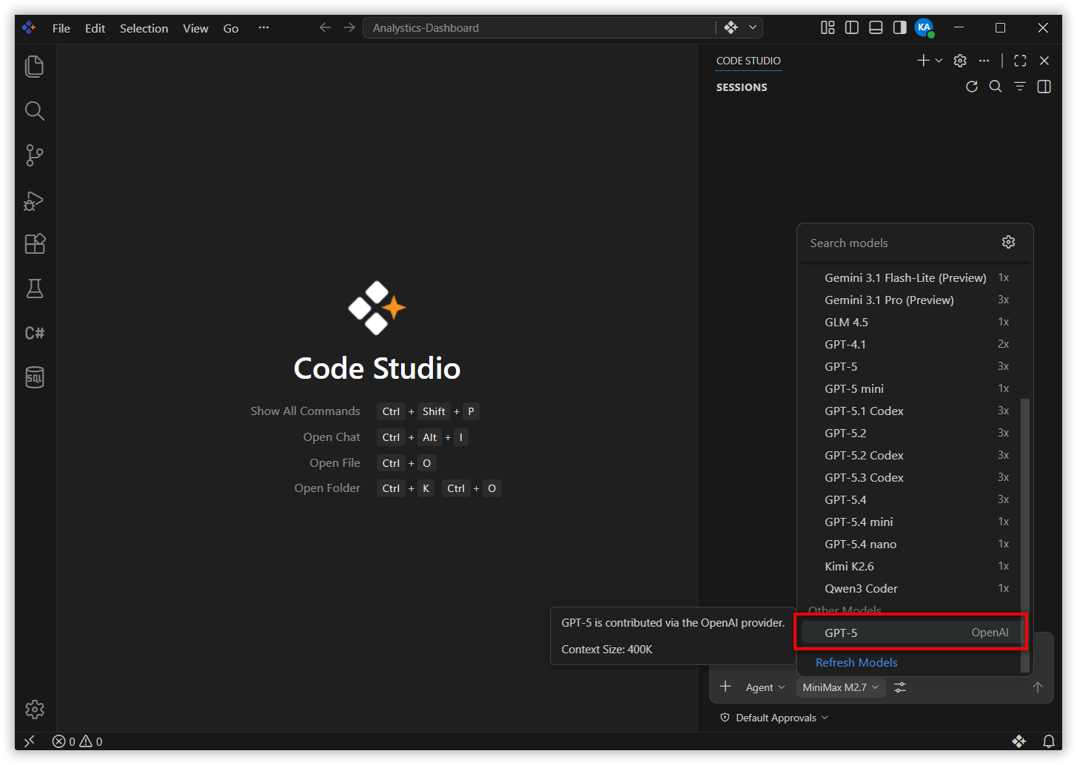
Task: Expand the Default Approvals dropdown
Action: pyautogui.click(x=774, y=718)
